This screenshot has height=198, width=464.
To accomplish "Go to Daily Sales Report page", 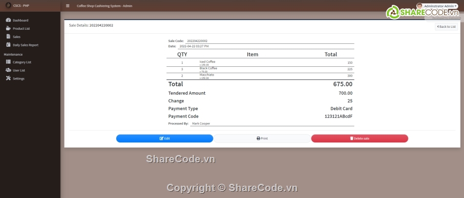I will point(25,45).
